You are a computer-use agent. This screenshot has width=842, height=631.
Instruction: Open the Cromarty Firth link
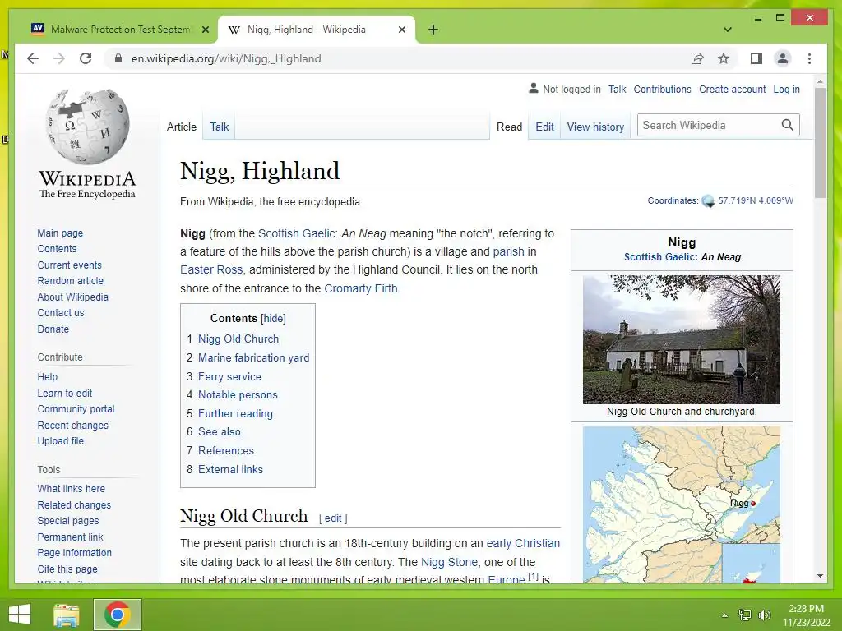(x=361, y=288)
